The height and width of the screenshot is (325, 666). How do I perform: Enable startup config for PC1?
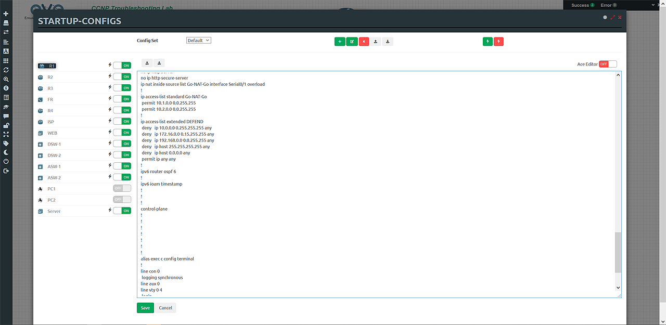(122, 188)
